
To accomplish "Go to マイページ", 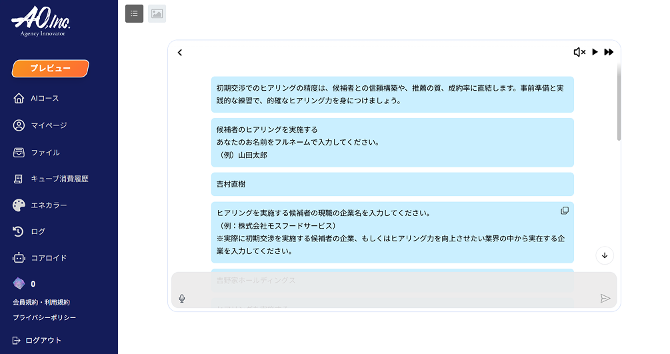I will pos(48,125).
